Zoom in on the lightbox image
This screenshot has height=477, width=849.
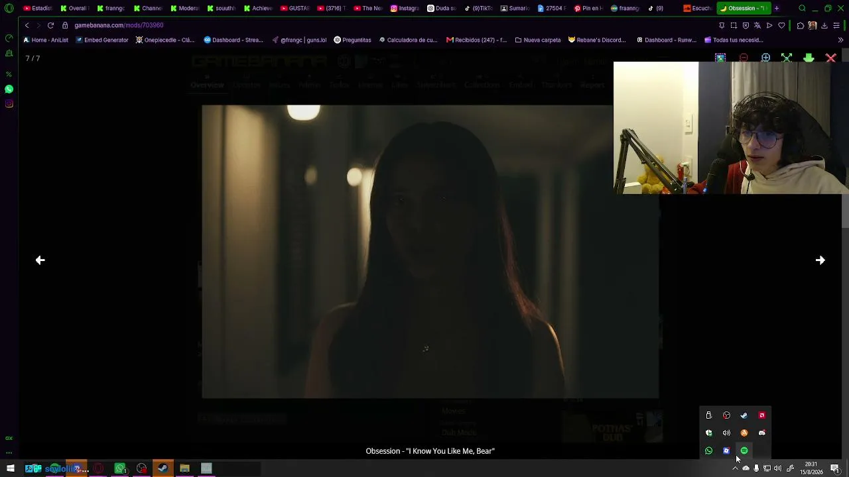[765, 58]
